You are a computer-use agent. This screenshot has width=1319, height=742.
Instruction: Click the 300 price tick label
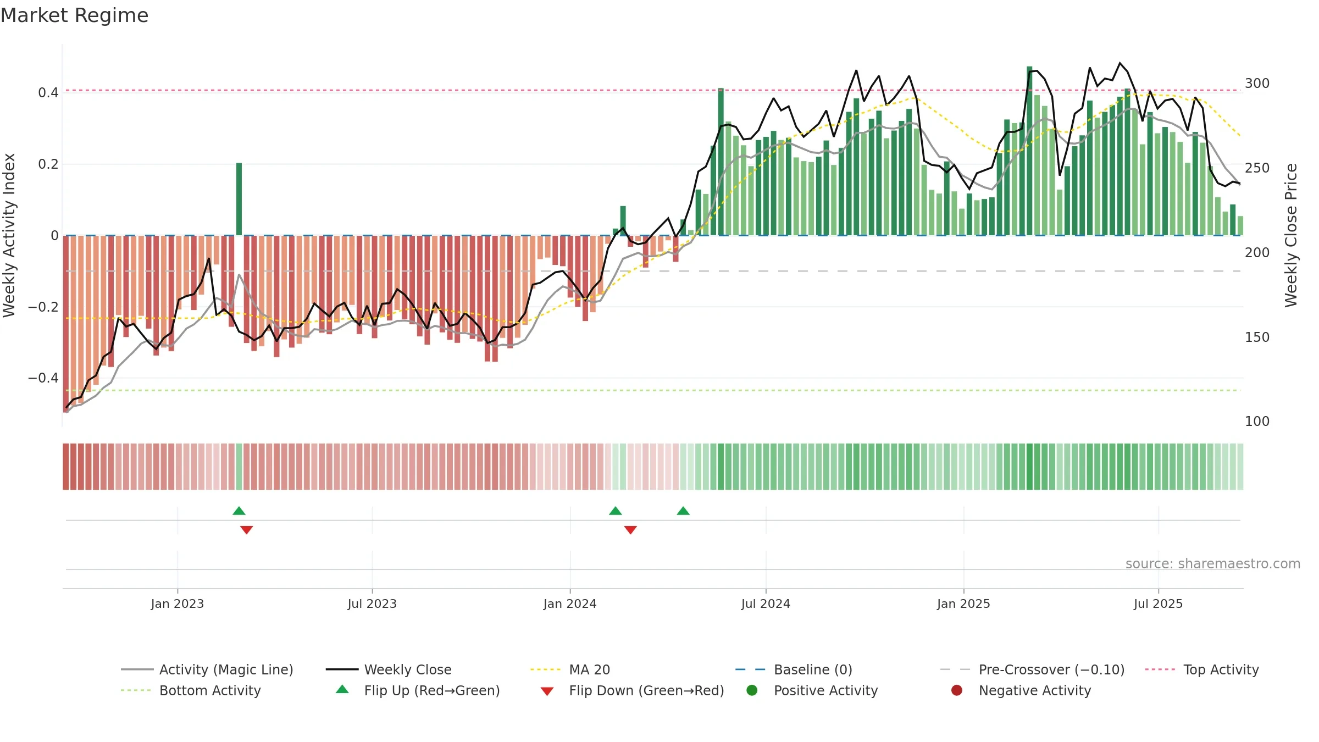(x=1257, y=84)
